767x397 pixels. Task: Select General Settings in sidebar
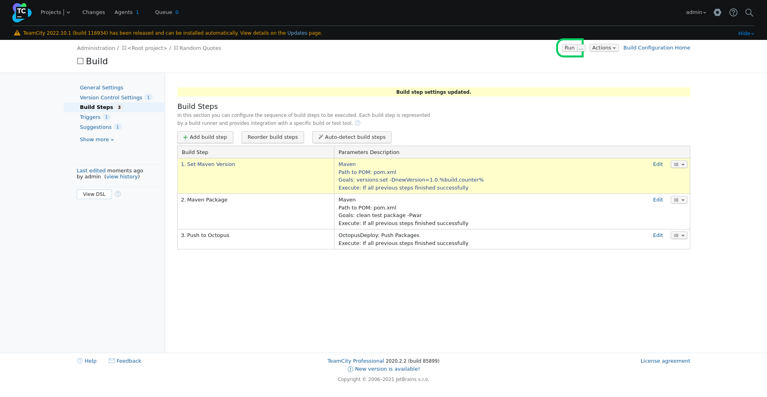(x=101, y=87)
